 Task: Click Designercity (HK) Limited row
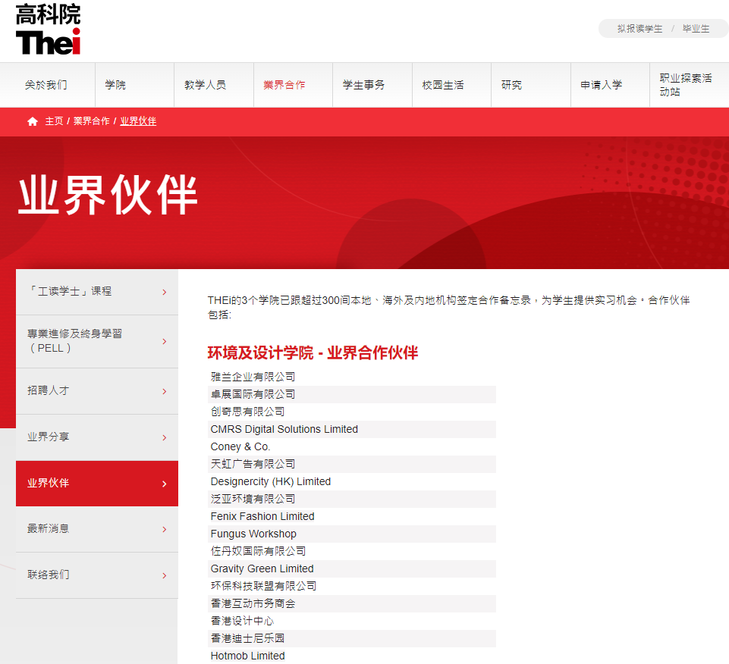pyautogui.click(x=351, y=481)
